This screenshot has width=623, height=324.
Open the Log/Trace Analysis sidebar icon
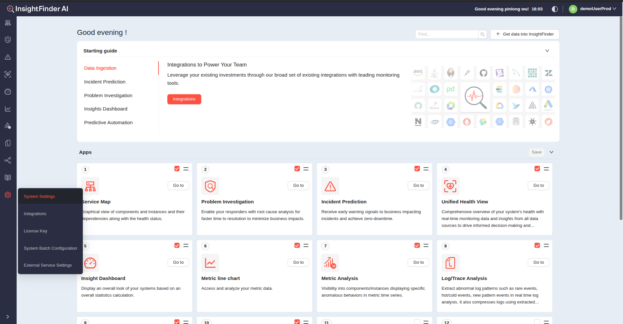coord(8,143)
